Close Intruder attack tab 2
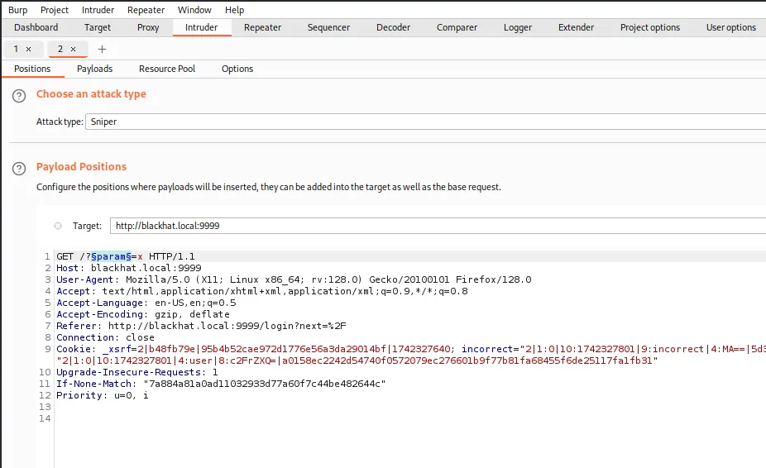The image size is (766, 468). click(x=74, y=49)
